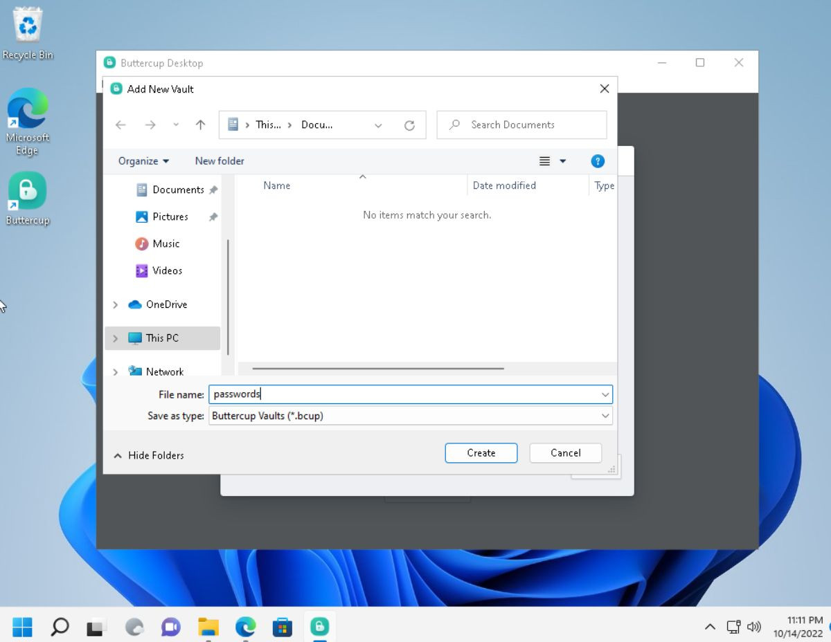
Task: Change the view layout icon
Action: 544,161
